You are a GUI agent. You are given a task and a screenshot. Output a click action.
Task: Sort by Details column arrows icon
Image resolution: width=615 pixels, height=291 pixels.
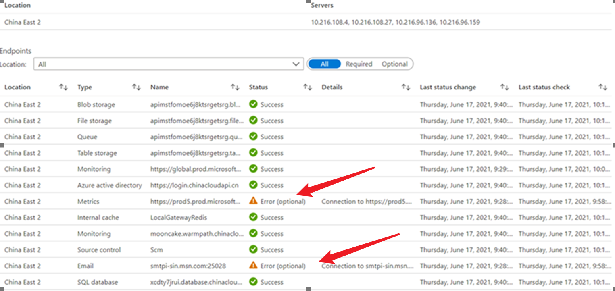pos(406,87)
